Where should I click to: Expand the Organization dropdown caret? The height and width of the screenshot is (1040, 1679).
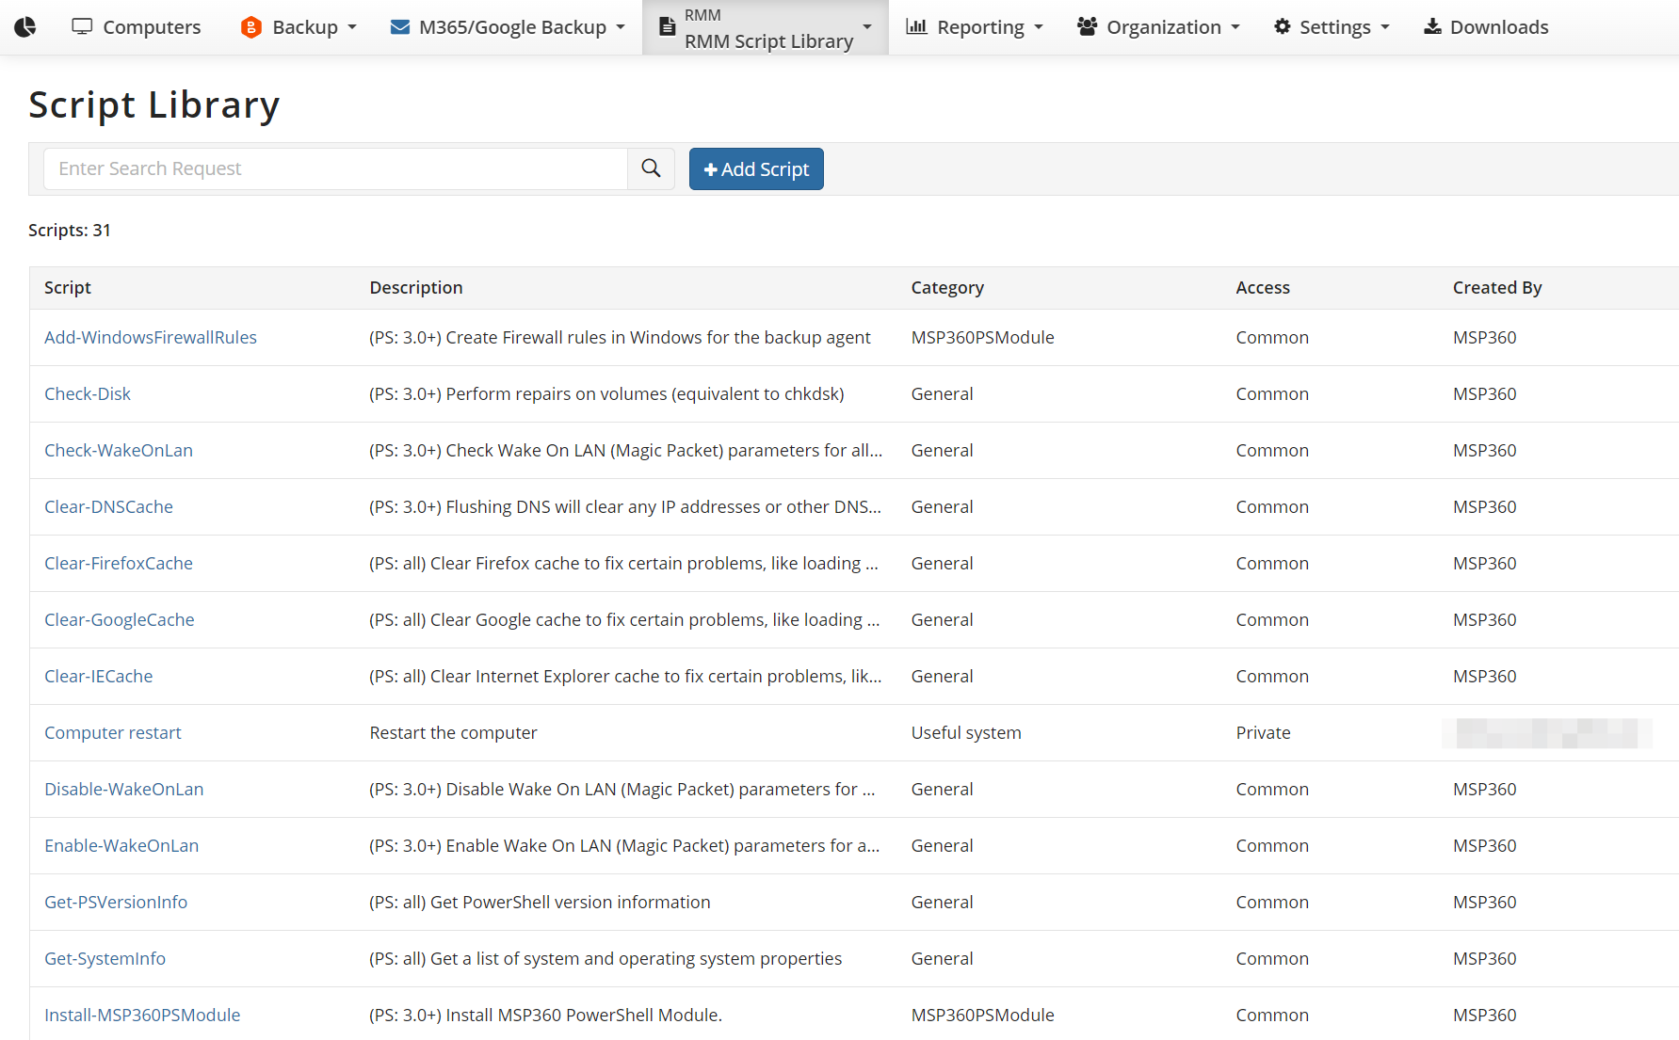pyautogui.click(x=1235, y=27)
